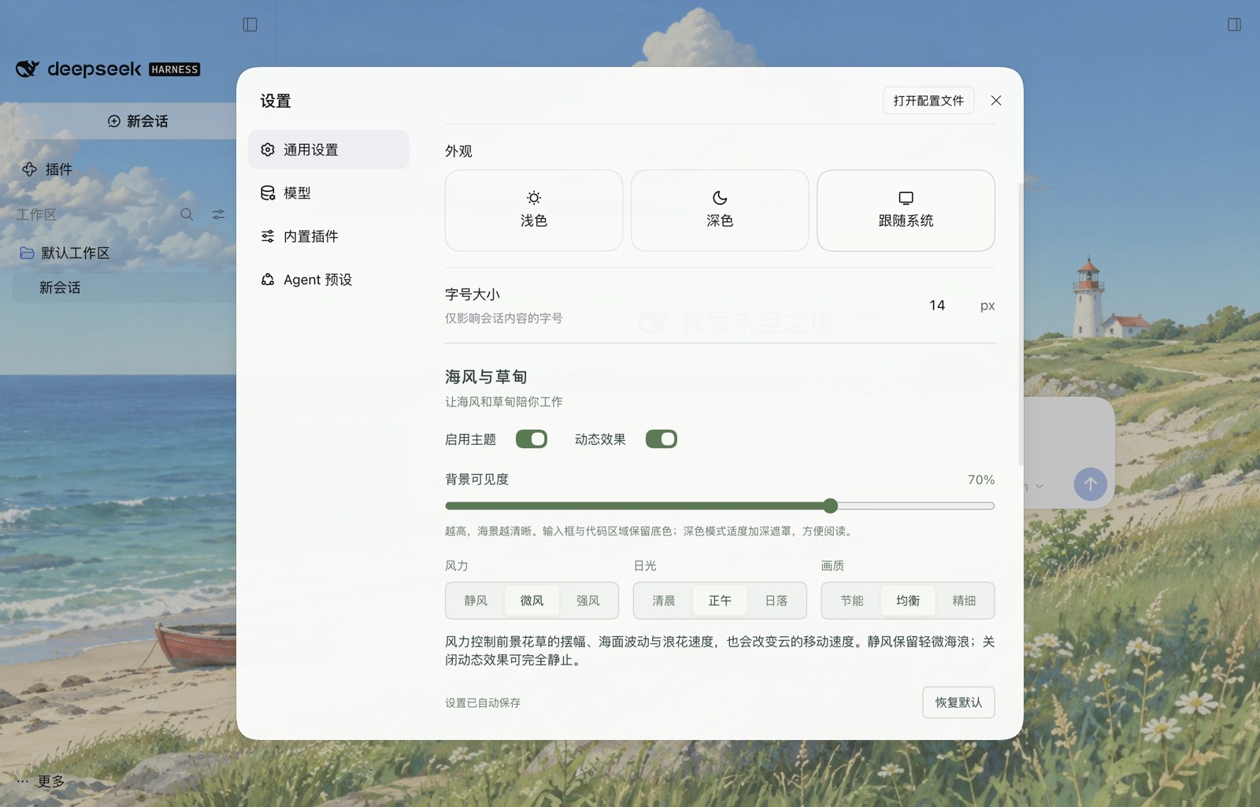The height and width of the screenshot is (807, 1260).
Task: Choose the 浅色 light appearance
Action: 534,210
